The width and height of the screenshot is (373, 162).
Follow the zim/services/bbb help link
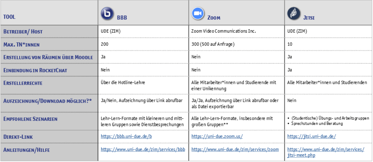tap(143, 149)
